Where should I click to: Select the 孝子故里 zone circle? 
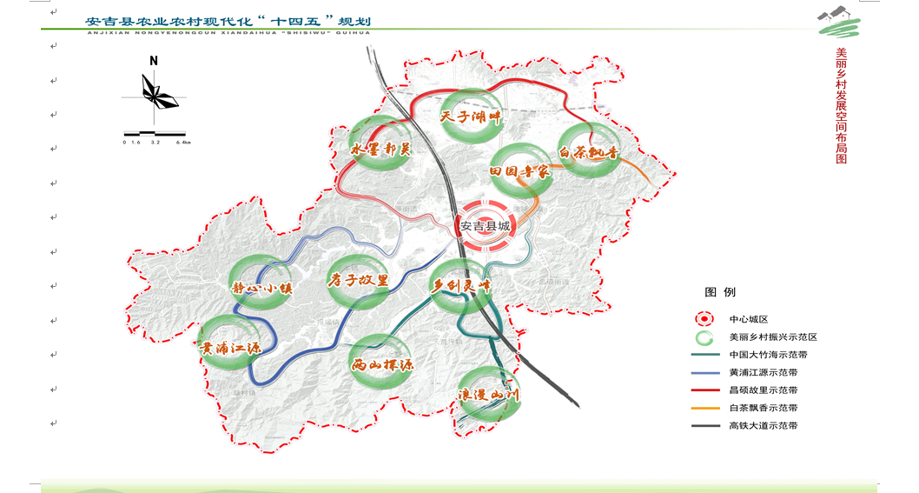point(359,281)
